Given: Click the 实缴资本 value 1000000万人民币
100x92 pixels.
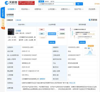Looking at the screenshot, I should (74, 47).
